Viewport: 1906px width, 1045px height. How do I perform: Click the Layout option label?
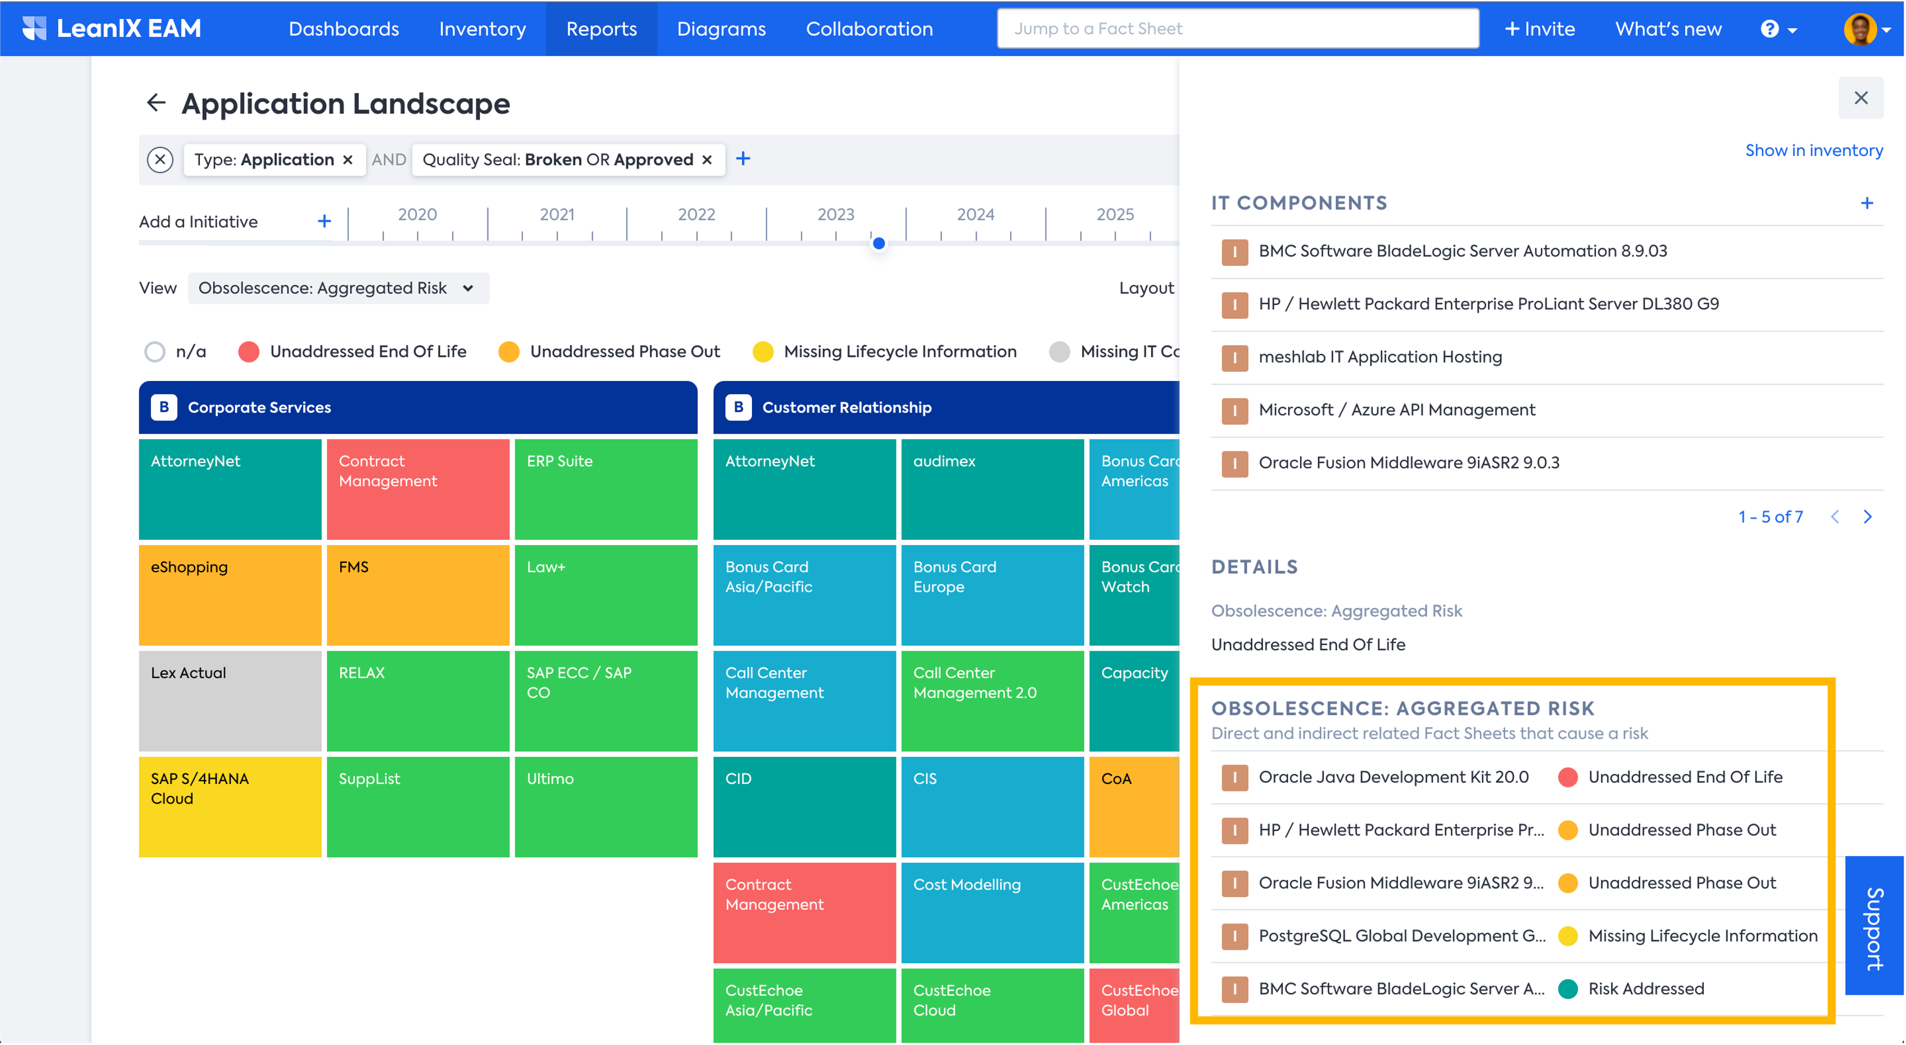tap(1146, 288)
